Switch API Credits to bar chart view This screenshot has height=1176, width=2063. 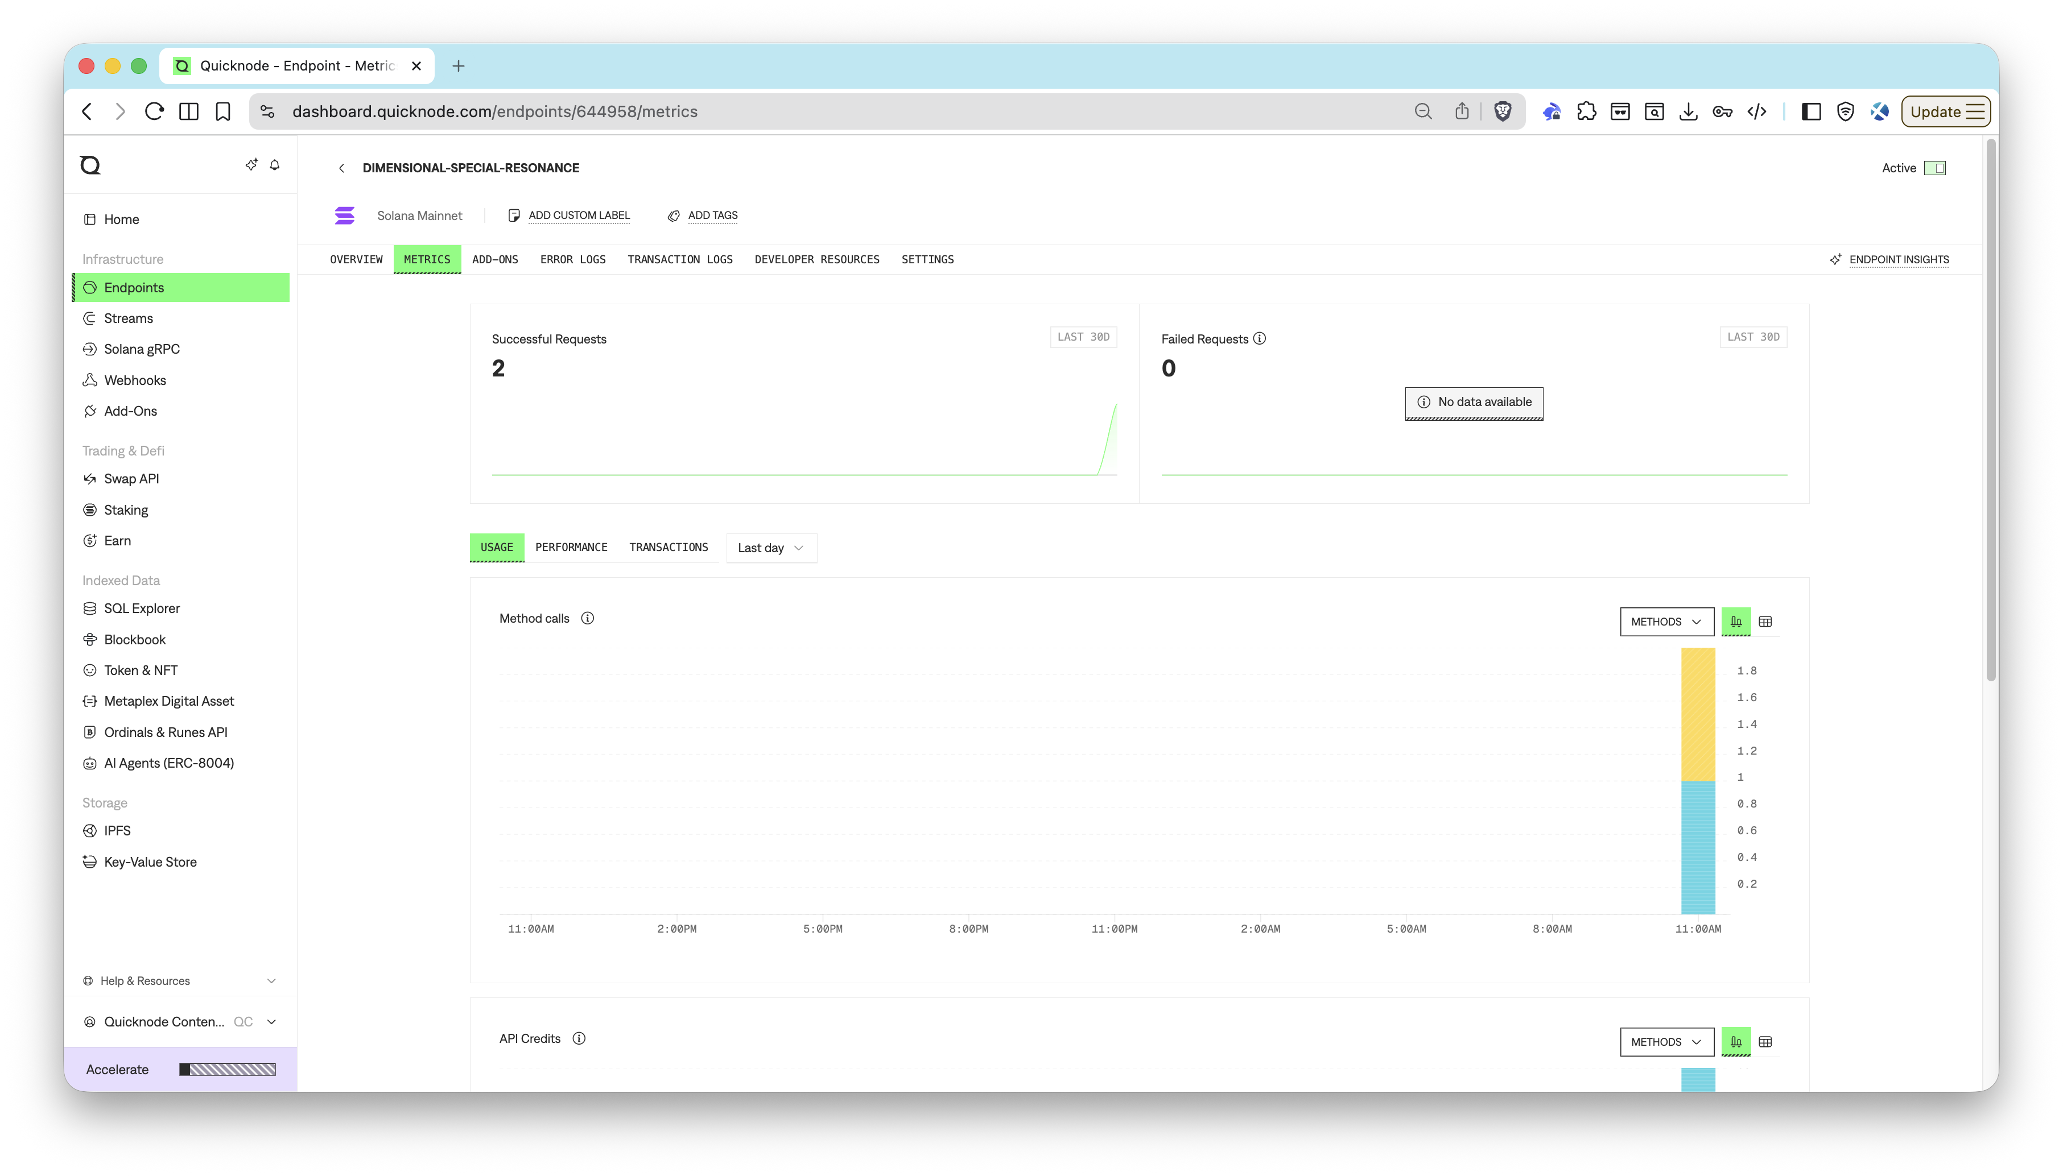[1736, 1042]
